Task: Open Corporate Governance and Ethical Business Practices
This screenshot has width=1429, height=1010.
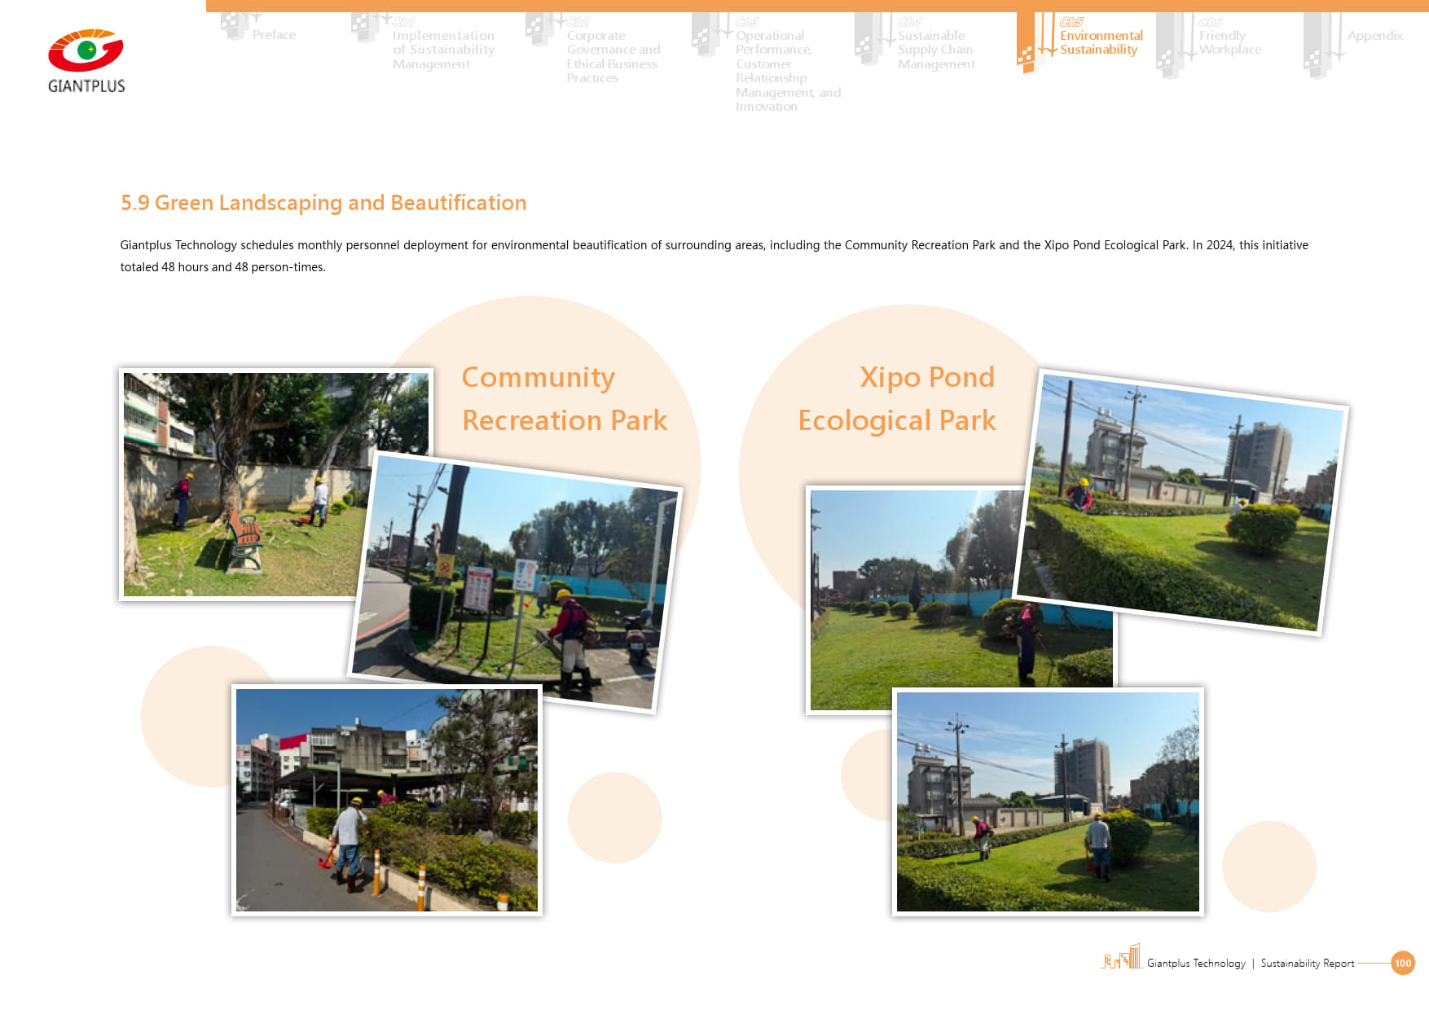Action: [613, 56]
